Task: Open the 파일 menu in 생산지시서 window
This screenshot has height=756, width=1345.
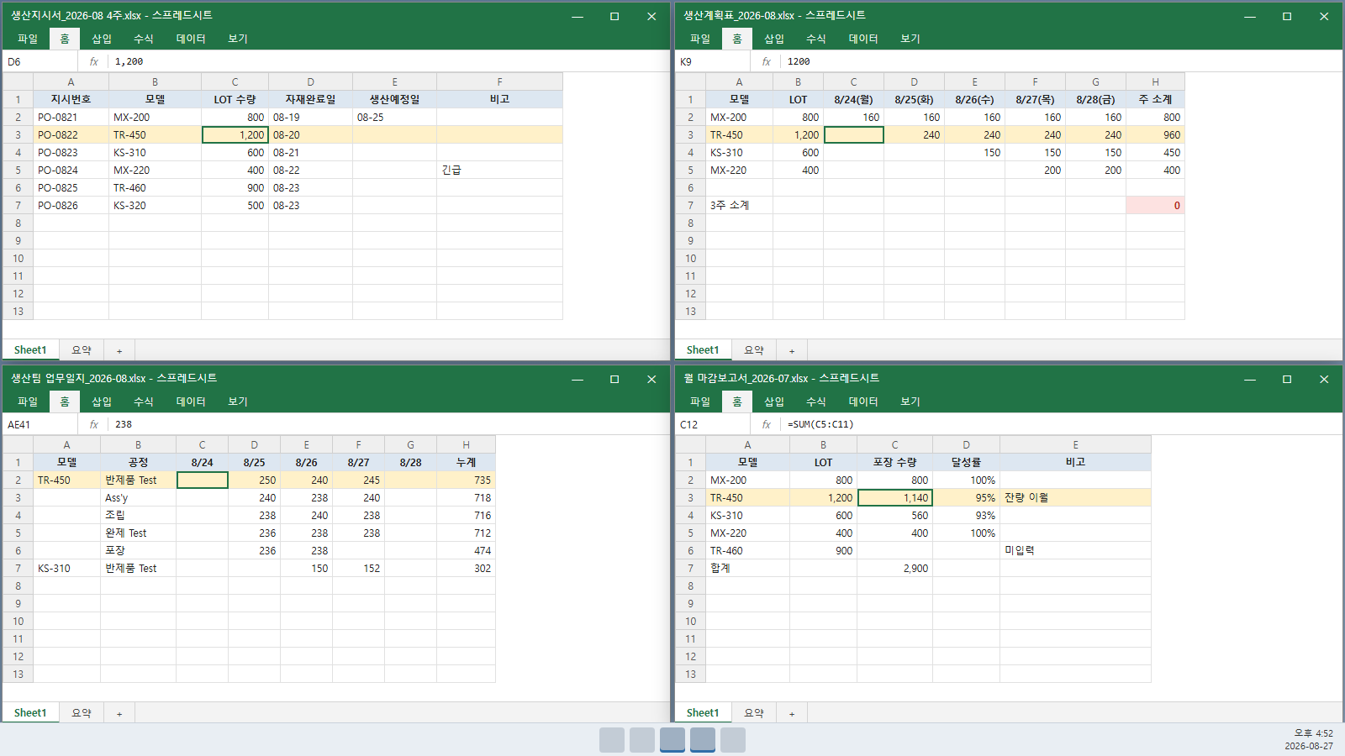Action: [x=28, y=39]
